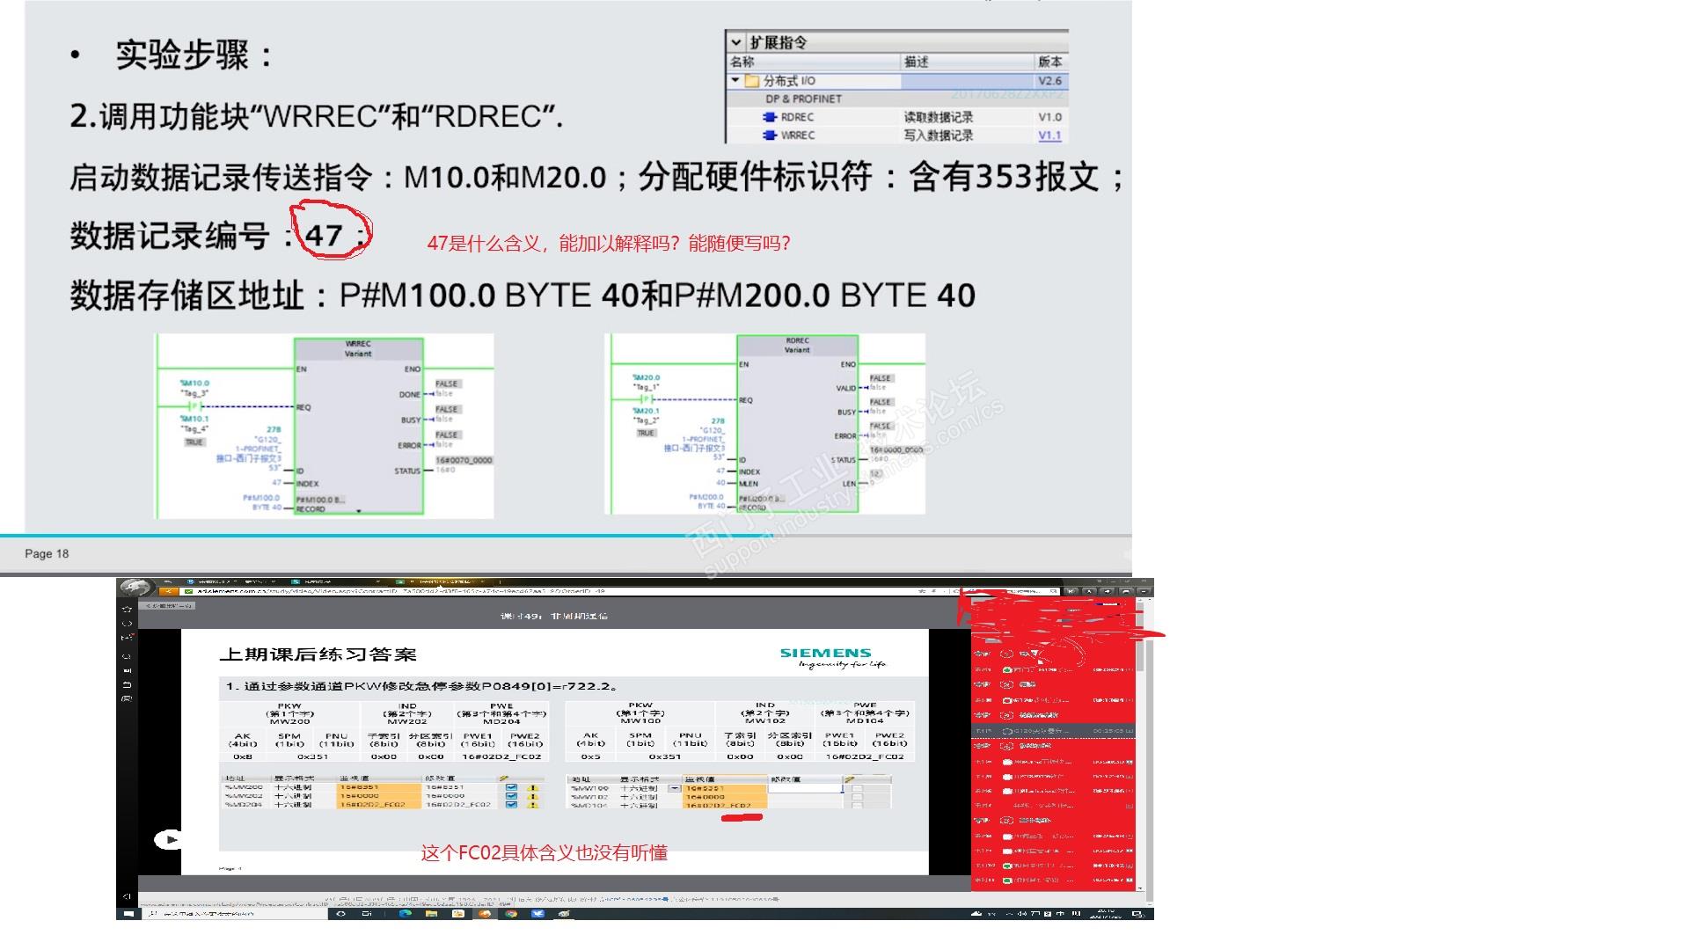Image resolution: width=1689 pixels, height=950 pixels.
Task: Click the star favorite icon in the sidebar
Action: click(127, 609)
